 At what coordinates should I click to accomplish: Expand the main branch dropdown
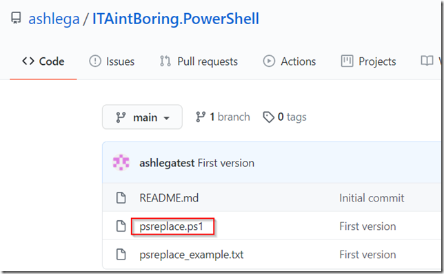click(142, 117)
